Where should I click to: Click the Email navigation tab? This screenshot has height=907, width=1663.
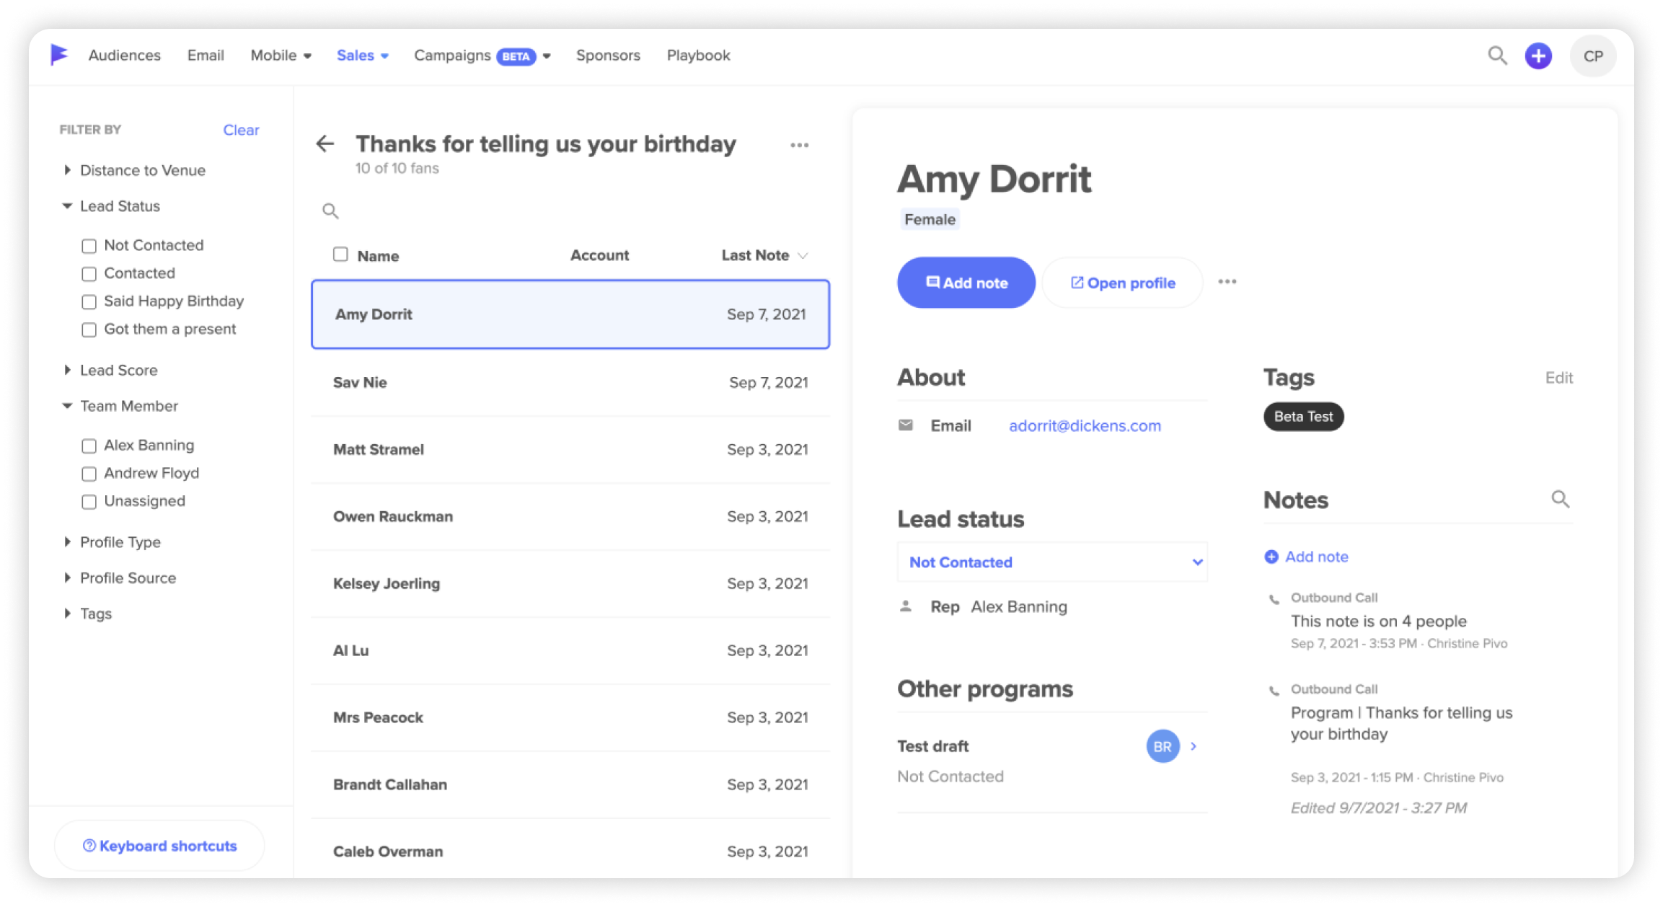pyautogui.click(x=204, y=55)
